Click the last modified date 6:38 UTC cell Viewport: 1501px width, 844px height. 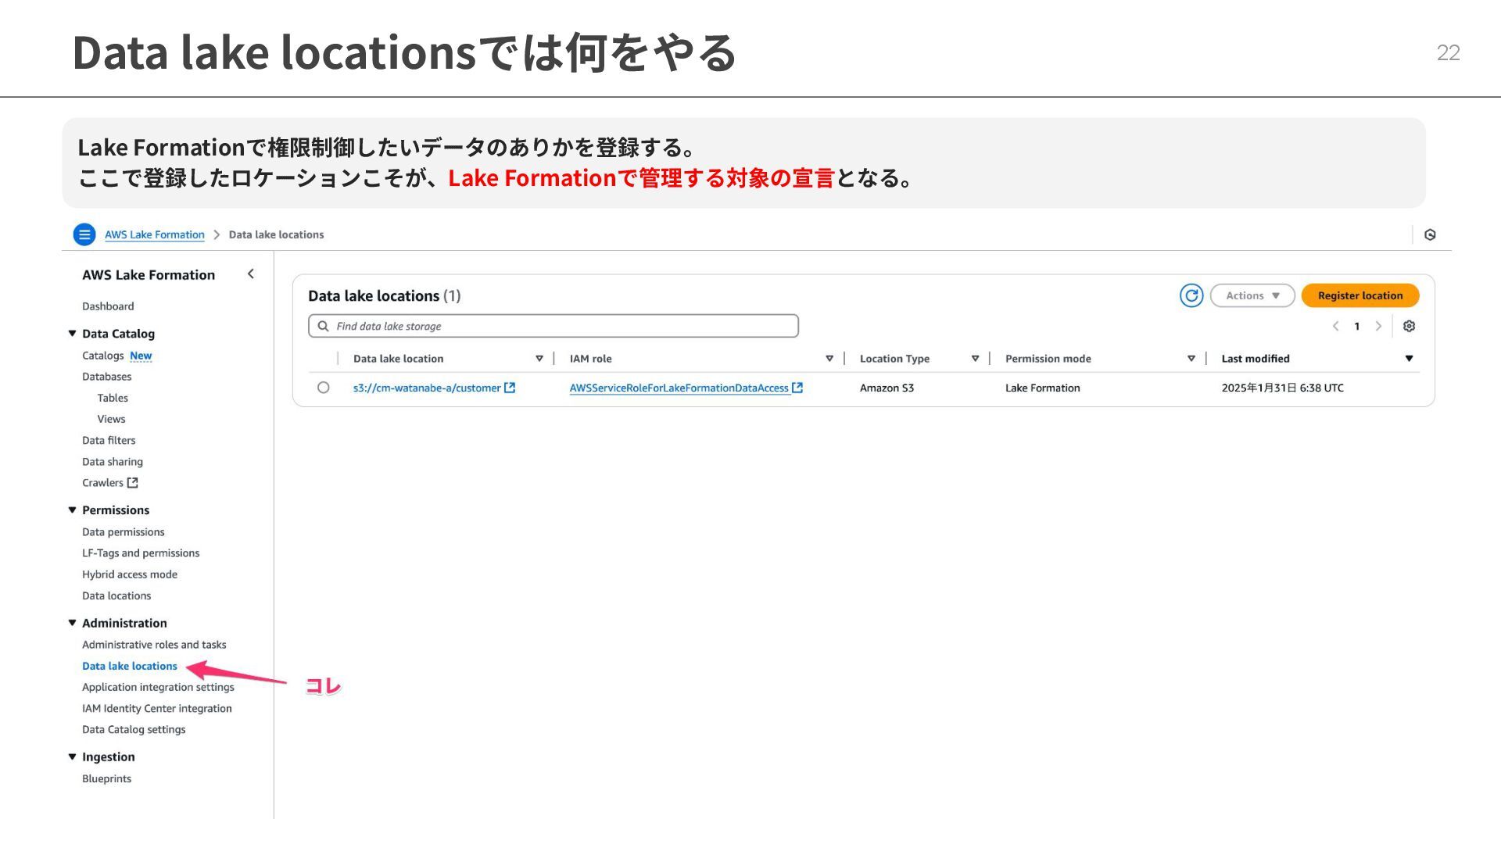click(x=1283, y=388)
